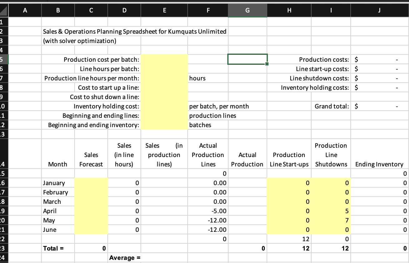
Task: Click the Average = label cell
Action: tap(124, 258)
